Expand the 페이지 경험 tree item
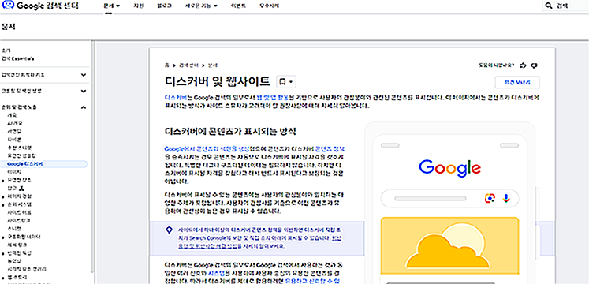The height and width of the screenshot is (284, 589). point(3,196)
